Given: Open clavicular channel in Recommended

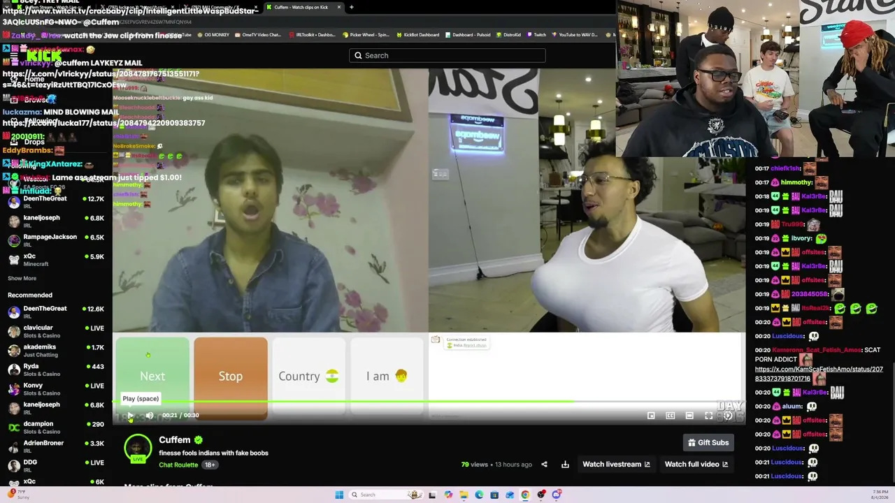Looking at the screenshot, I should click(x=56, y=331).
